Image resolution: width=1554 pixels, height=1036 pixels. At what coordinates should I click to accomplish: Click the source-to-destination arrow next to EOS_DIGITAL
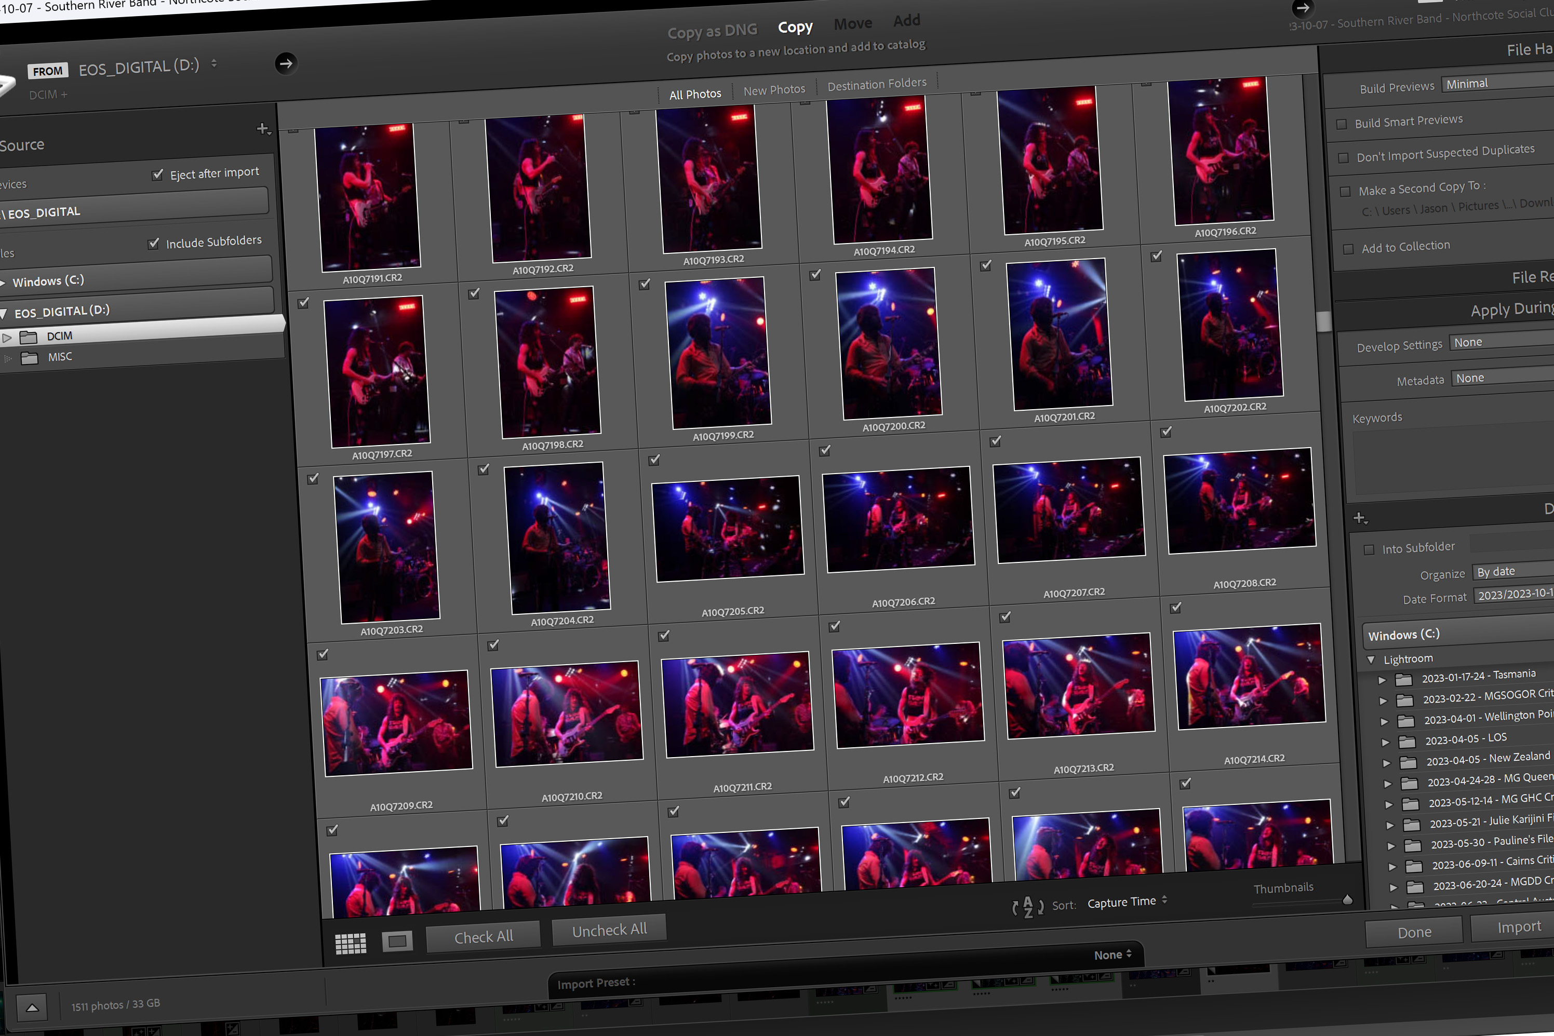(286, 63)
